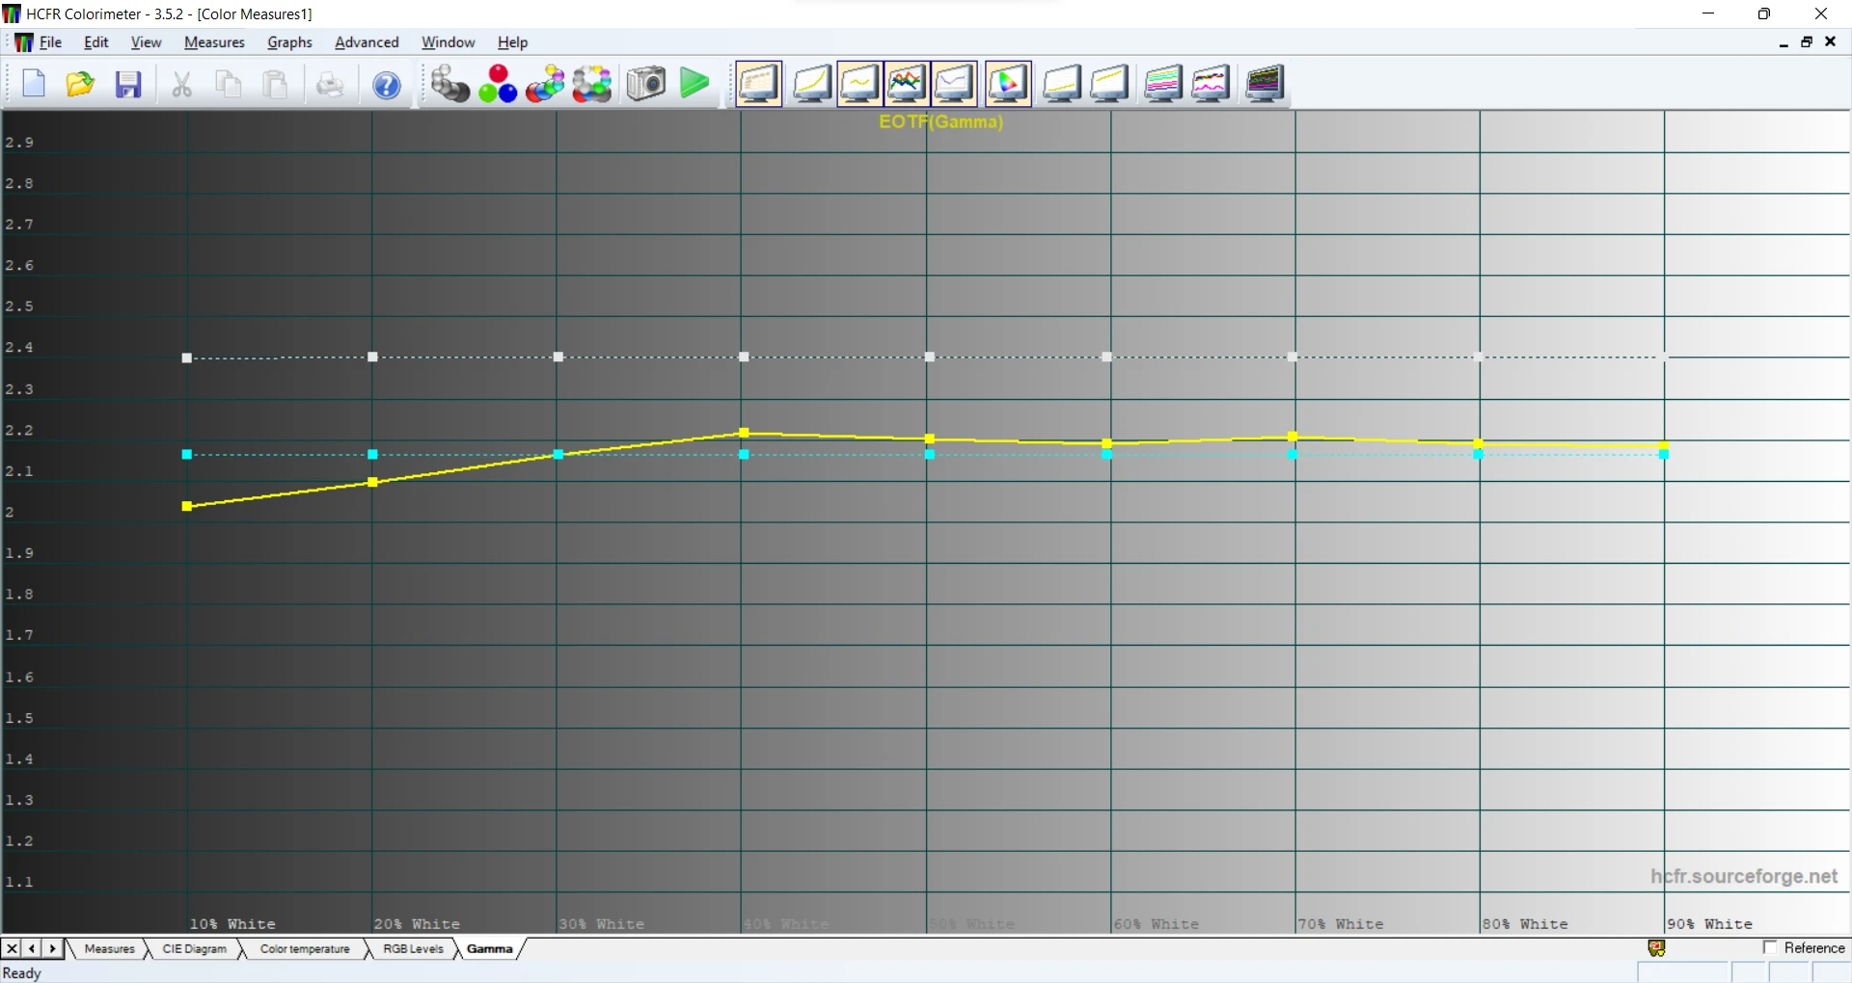1852x983 pixels.
Task: Open the Advanced menu
Action: [x=367, y=42]
